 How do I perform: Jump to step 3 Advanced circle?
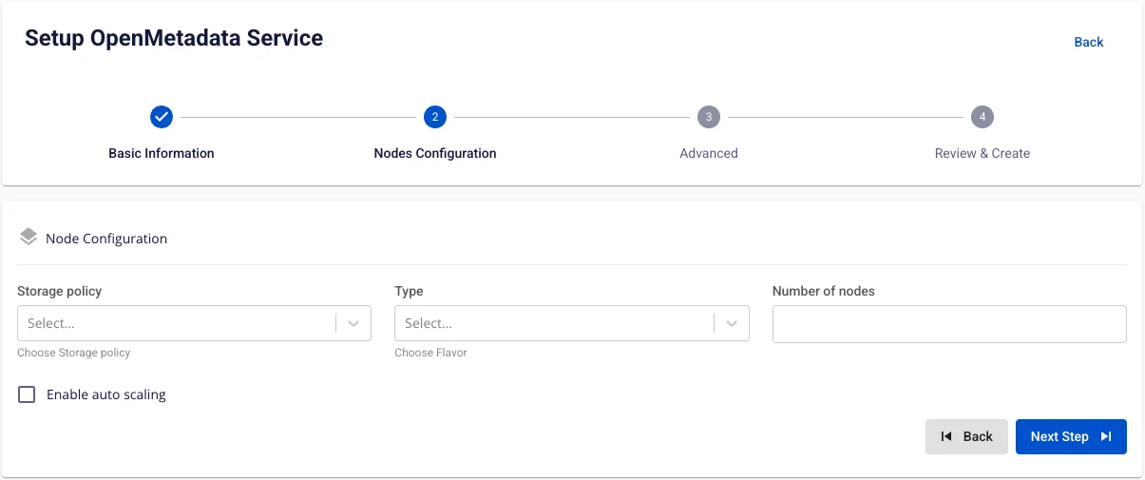pyautogui.click(x=709, y=117)
